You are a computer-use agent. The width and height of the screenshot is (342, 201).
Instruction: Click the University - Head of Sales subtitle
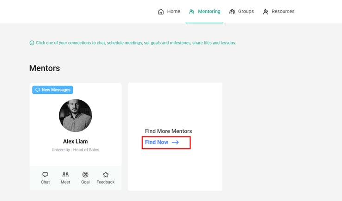[x=76, y=150]
